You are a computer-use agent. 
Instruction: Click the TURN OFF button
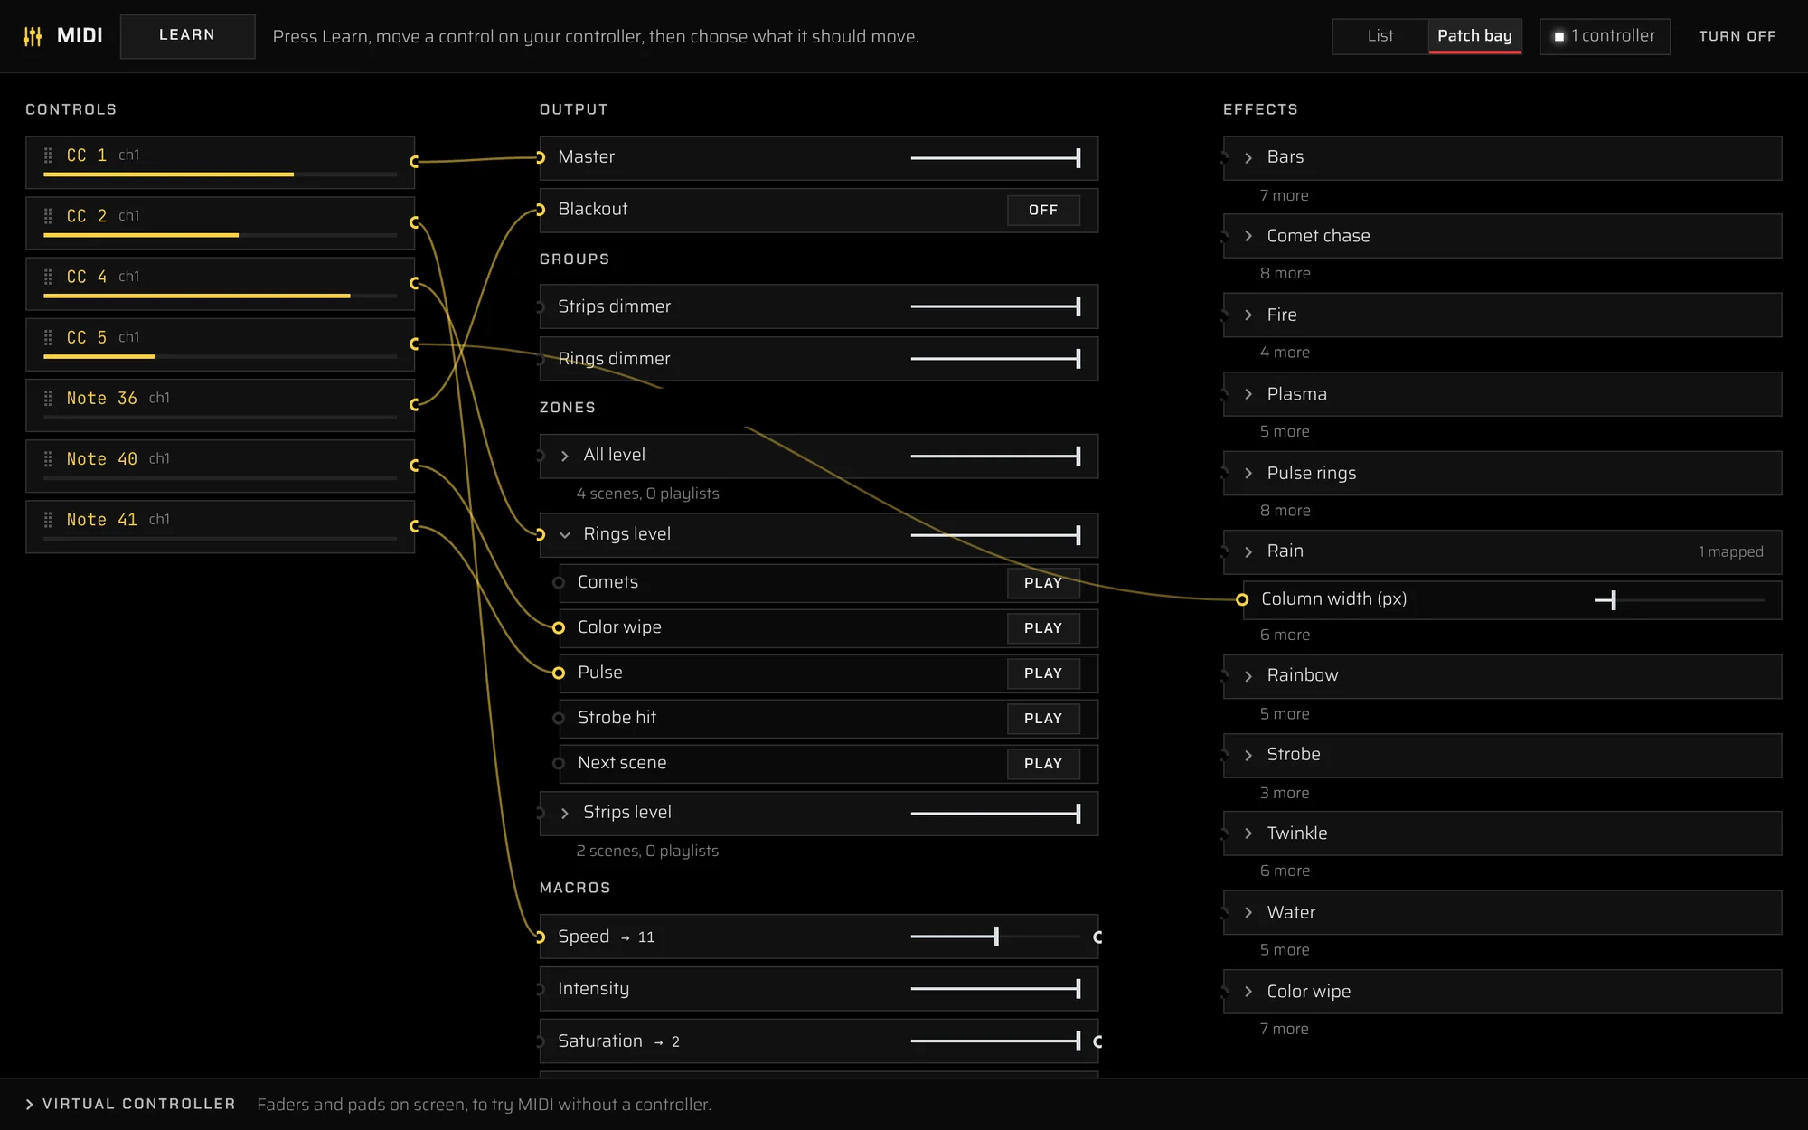click(x=1737, y=36)
